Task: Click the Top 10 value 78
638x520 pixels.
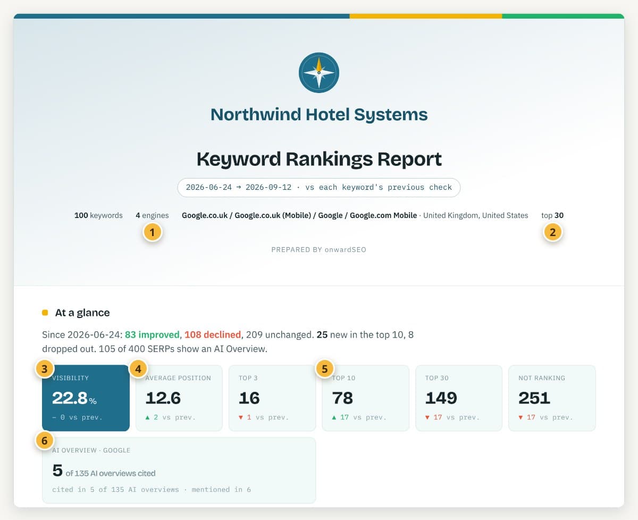Action: (x=342, y=398)
